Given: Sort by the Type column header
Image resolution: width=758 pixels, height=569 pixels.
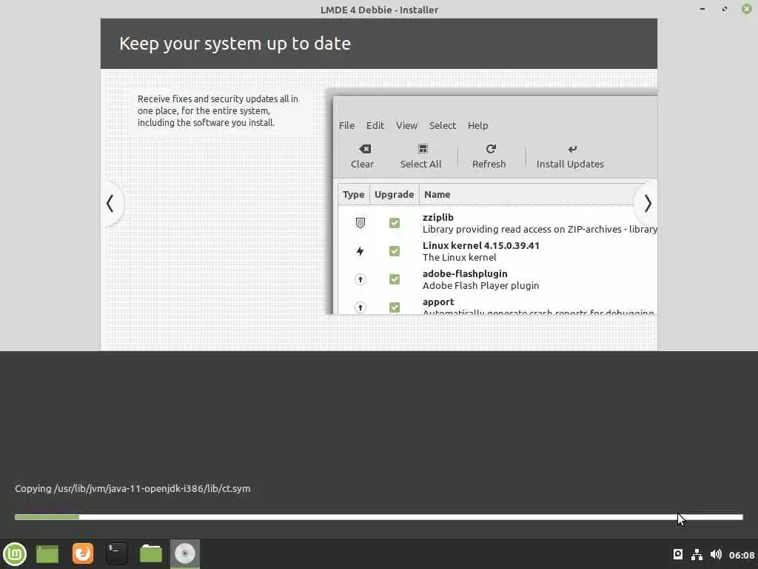Looking at the screenshot, I should click(353, 195).
